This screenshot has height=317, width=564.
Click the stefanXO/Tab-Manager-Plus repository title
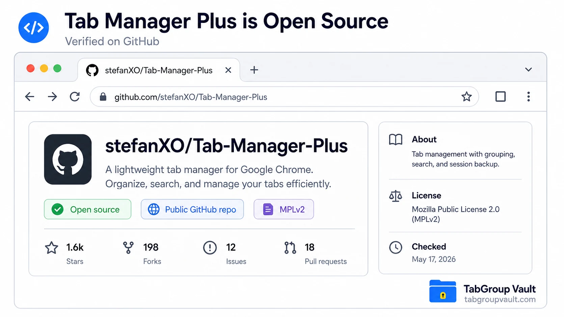coord(226,146)
